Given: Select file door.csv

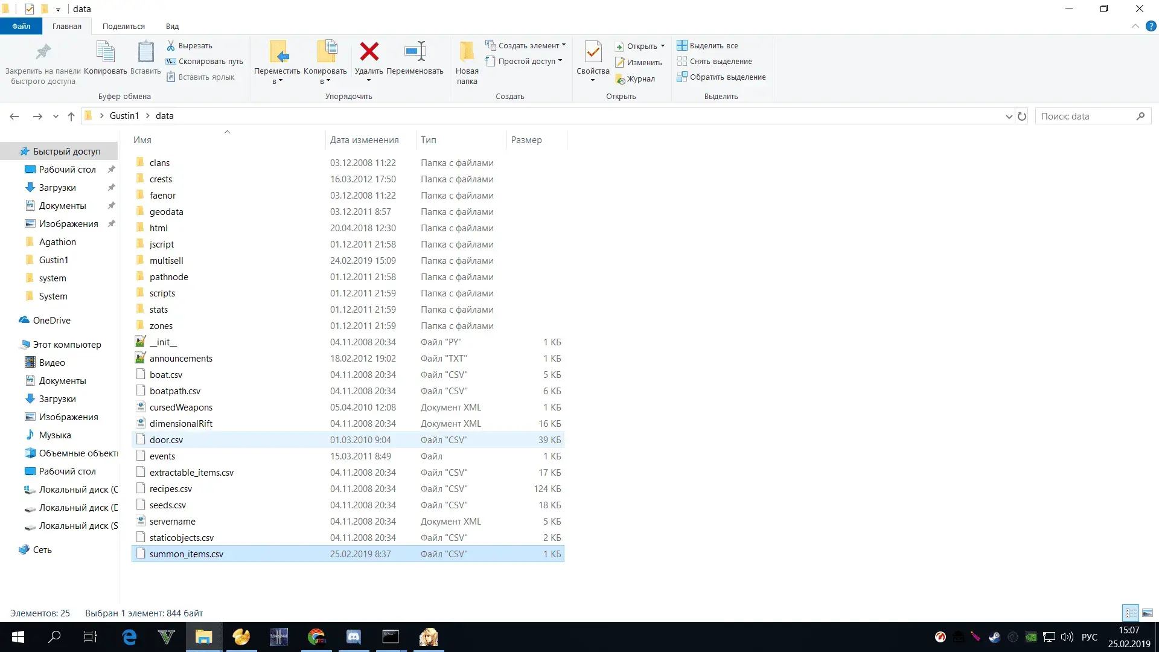Looking at the screenshot, I should coord(347,439).
